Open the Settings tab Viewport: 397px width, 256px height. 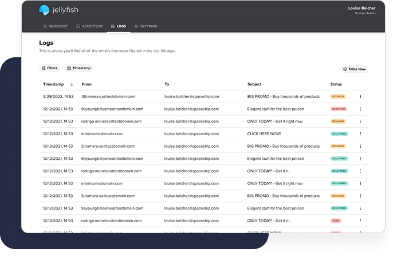click(x=146, y=26)
